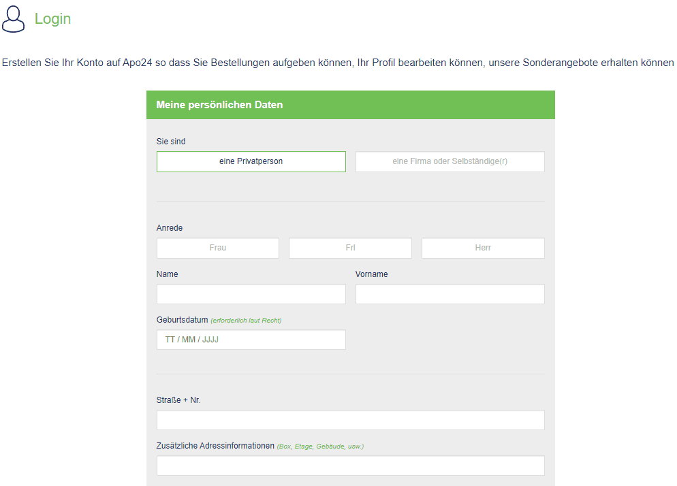Click the 'Geburtsdatum' label text
This screenshot has height=486, width=677.
pos(183,320)
